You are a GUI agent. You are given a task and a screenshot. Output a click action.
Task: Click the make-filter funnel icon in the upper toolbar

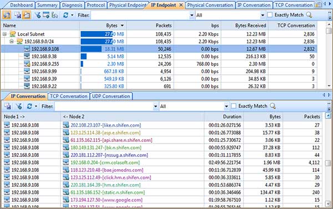(38, 15)
